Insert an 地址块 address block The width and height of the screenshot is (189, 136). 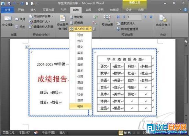pos(77,17)
